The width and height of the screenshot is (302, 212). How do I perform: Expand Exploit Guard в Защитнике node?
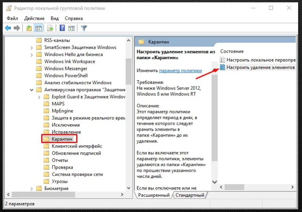[x=39, y=97]
